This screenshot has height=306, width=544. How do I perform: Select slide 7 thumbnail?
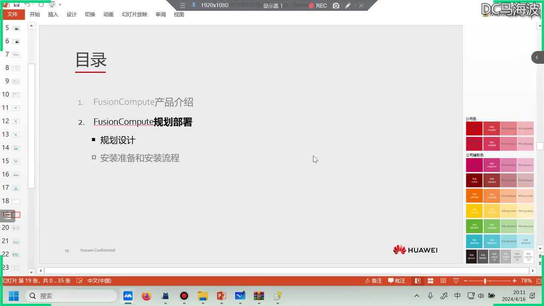tap(16, 54)
